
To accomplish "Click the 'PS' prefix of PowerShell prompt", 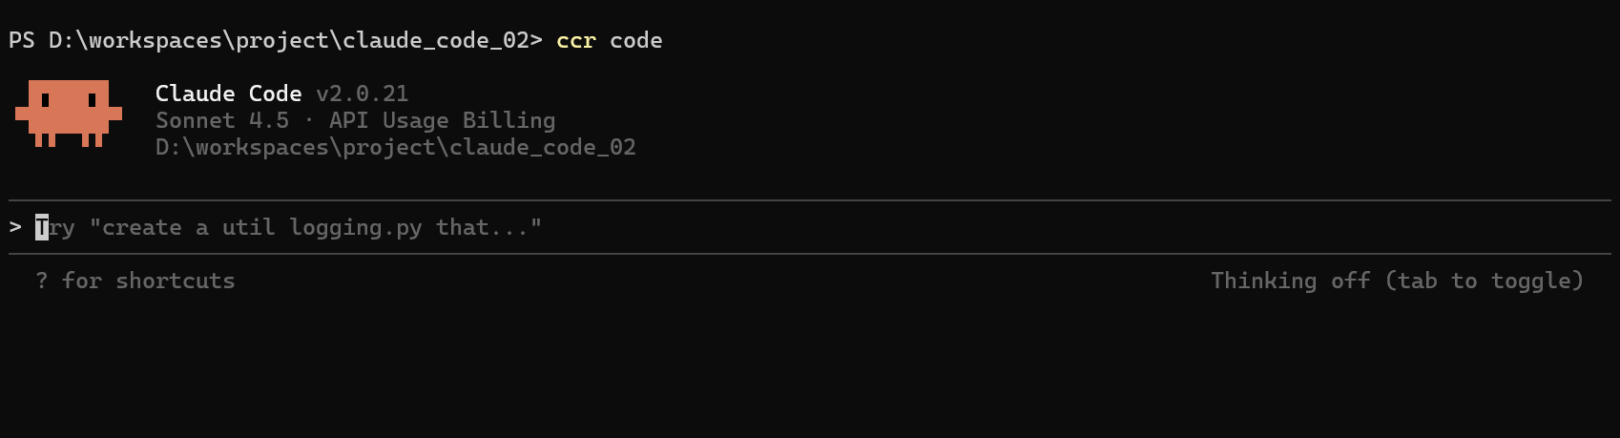I will pyautogui.click(x=21, y=40).
